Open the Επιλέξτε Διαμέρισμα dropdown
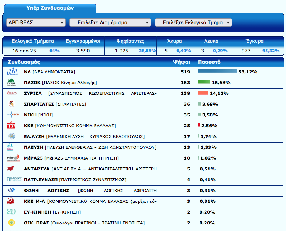 coord(110,23)
